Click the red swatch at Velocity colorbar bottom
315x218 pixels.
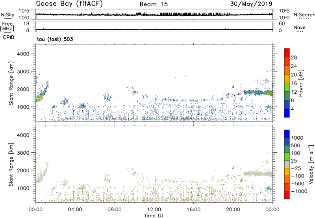tap(287, 195)
